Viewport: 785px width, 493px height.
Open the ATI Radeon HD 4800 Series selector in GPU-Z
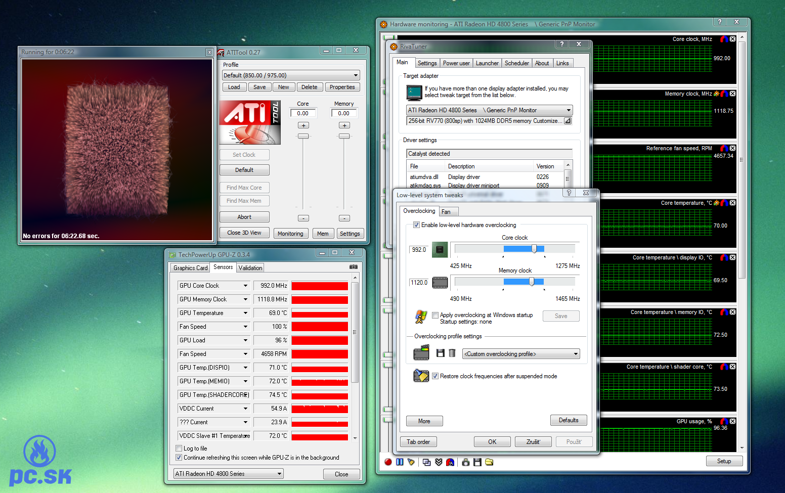[x=228, y=474]
